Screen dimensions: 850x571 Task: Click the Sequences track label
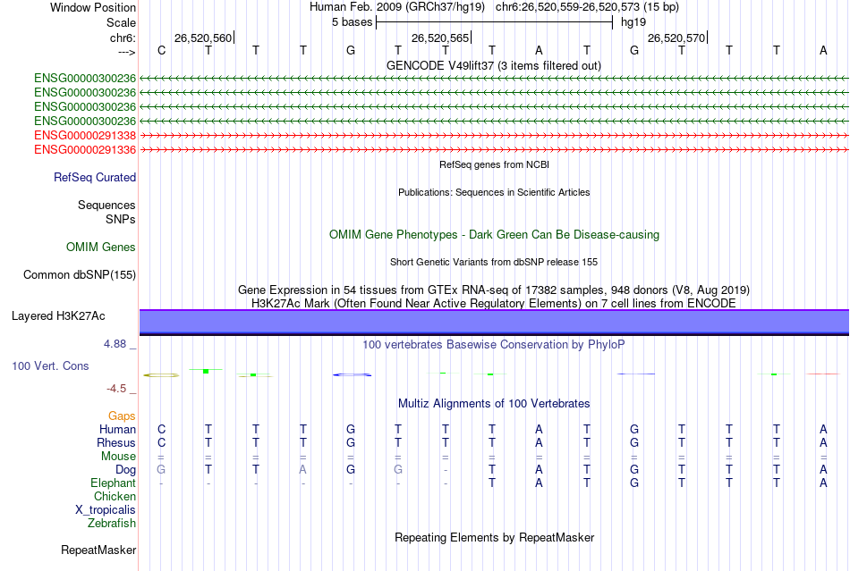(x=106, y=206)
